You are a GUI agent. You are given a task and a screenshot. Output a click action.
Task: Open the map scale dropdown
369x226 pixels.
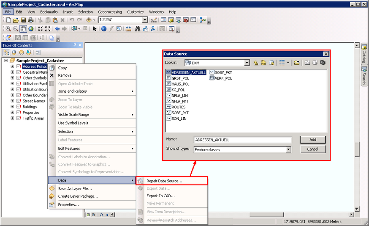point(145,20)
